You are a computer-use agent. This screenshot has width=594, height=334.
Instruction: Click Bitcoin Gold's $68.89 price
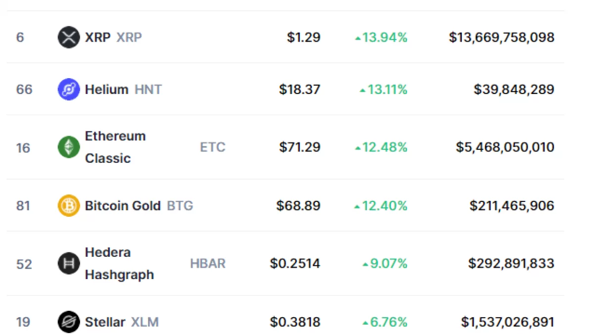[x=298, y=206]
